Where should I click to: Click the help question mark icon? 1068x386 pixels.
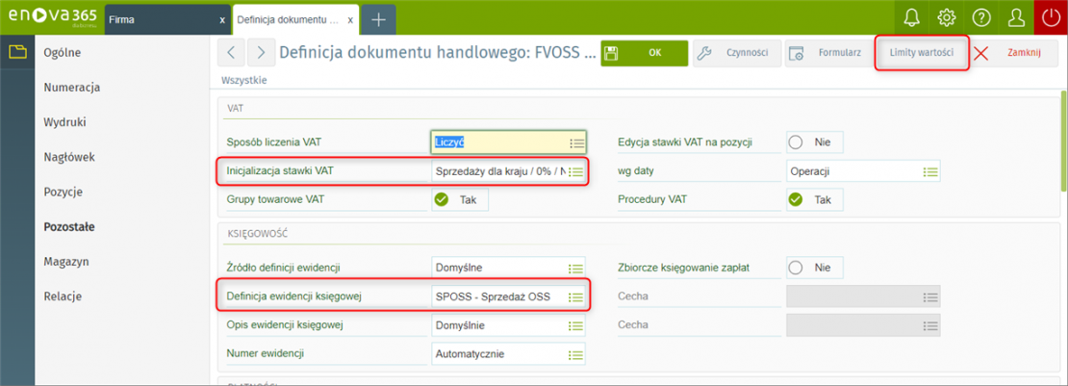coord(981,18)
